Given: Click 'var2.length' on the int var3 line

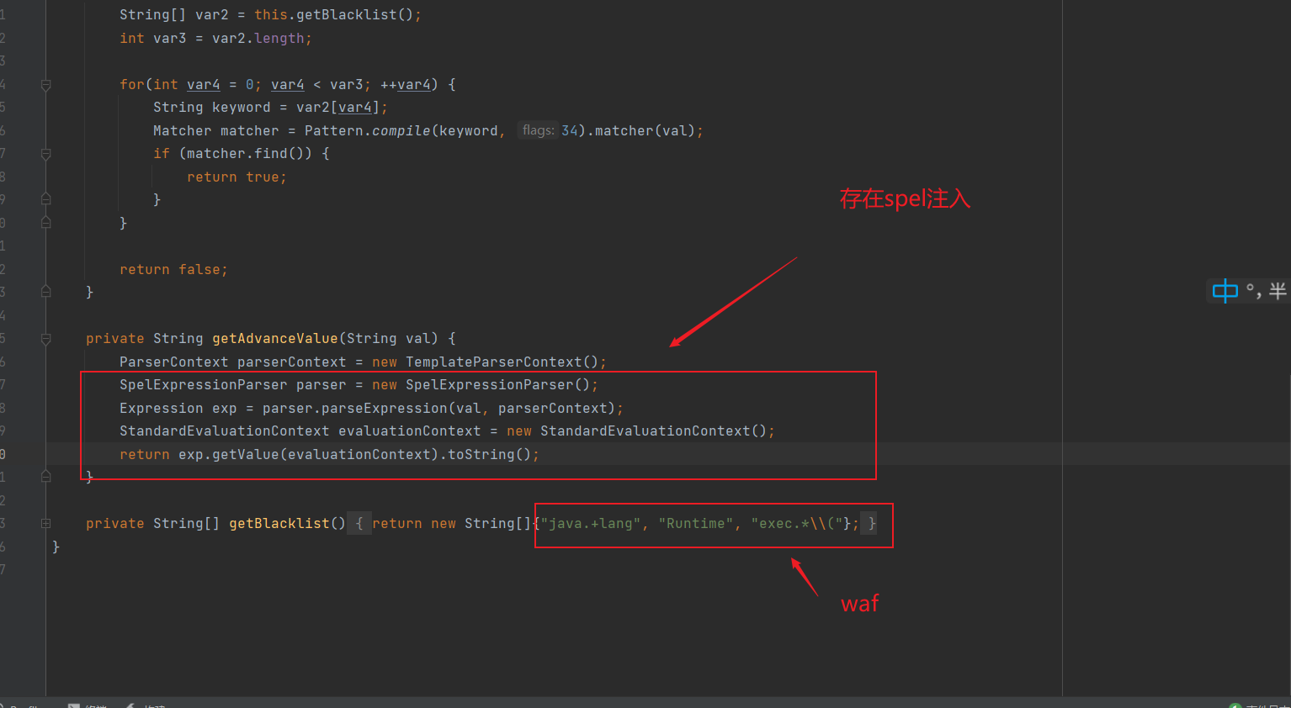Looking at the screenshot, I should pos(258,39).
